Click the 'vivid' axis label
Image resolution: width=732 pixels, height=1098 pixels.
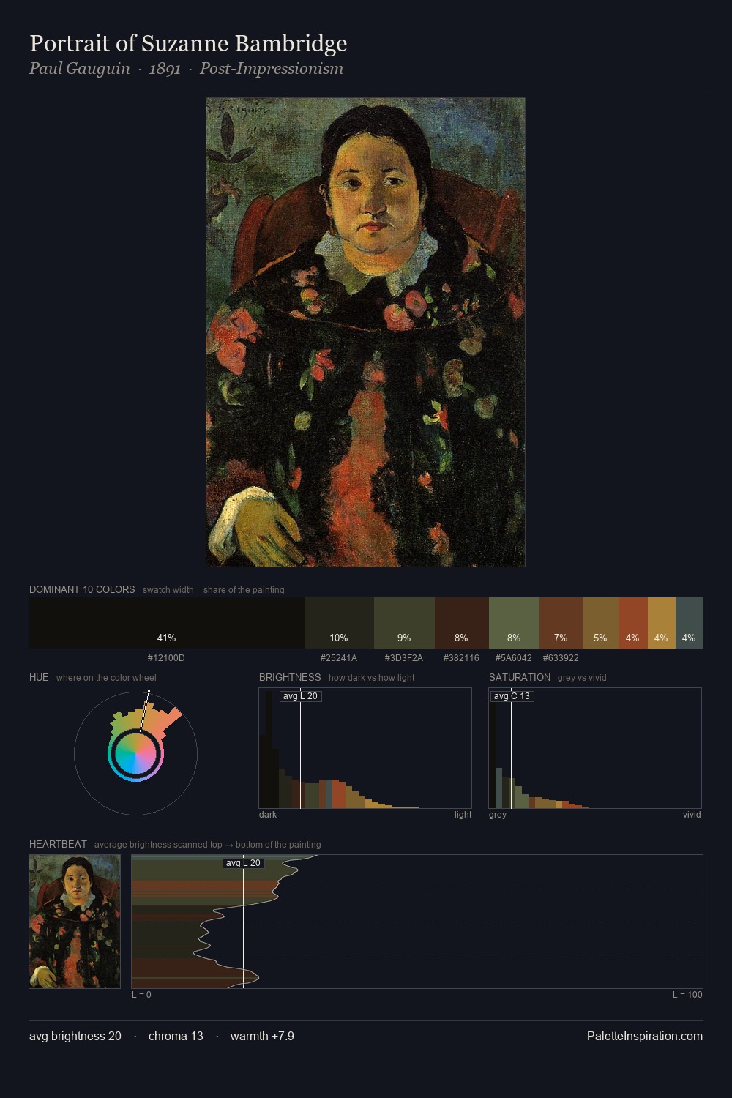[x=692, y=815]
